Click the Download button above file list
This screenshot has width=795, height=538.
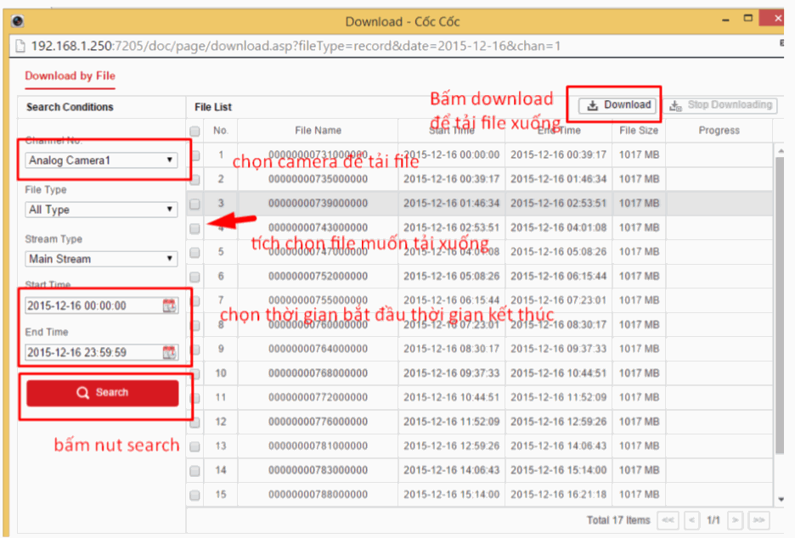pos(619,105)
